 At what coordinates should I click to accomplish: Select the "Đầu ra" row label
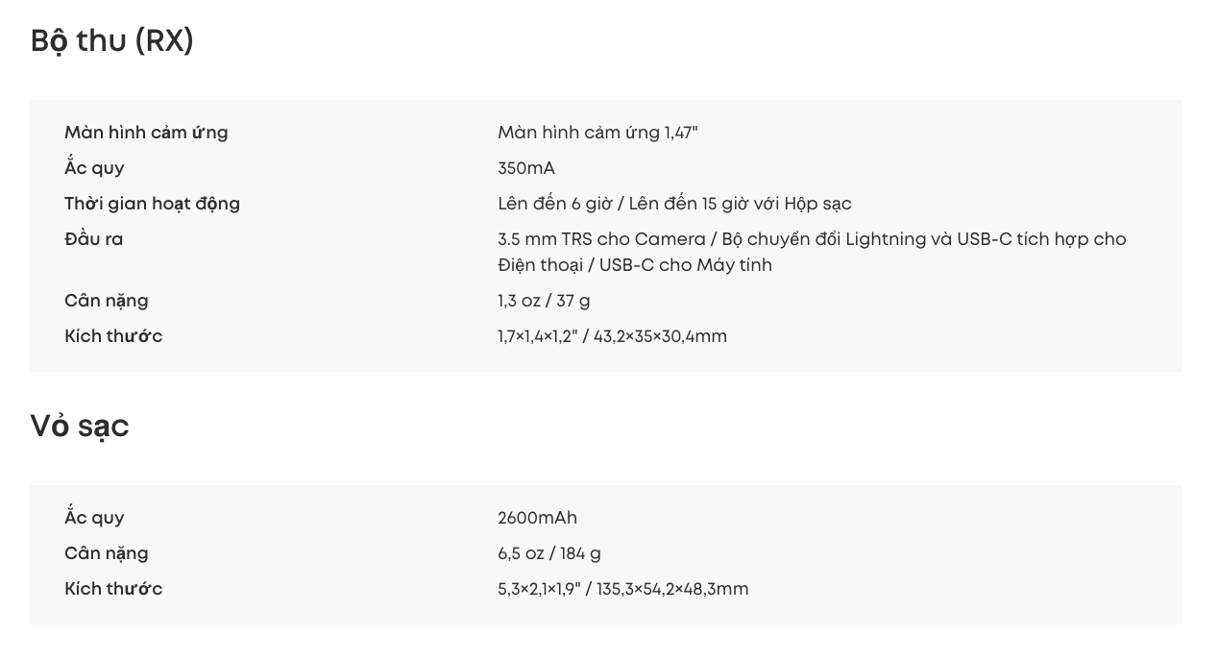(93, 239)
